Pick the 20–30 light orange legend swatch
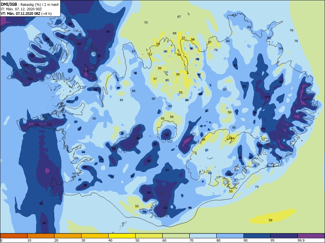 pyautogui.click(x=68, y=236)
